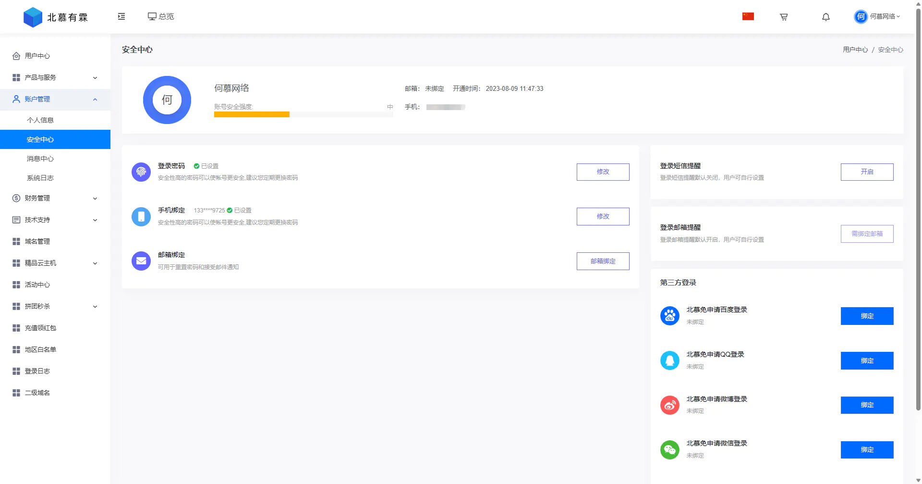This screenshot has height=484, width=922.
Task: Click 需绑定邮箱 under 登录邮箱提醒
Action: (867, 234)
